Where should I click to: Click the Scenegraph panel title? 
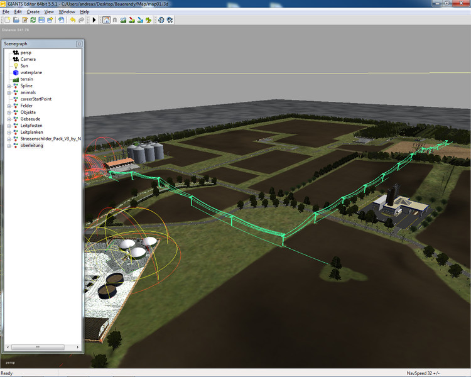pyautogui.click(x=16, y=43)
